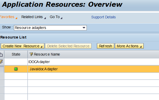Open the Related Links menu

point(33,17)
